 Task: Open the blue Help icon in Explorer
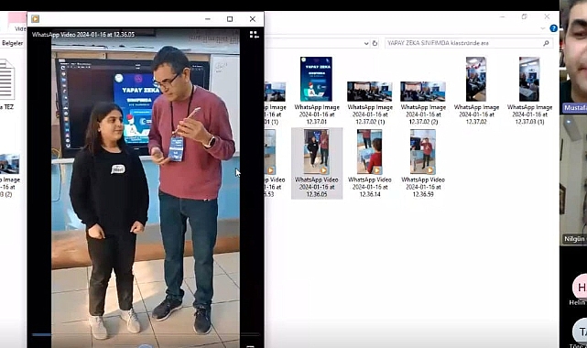pyautogui.click(x=553, y=28)
